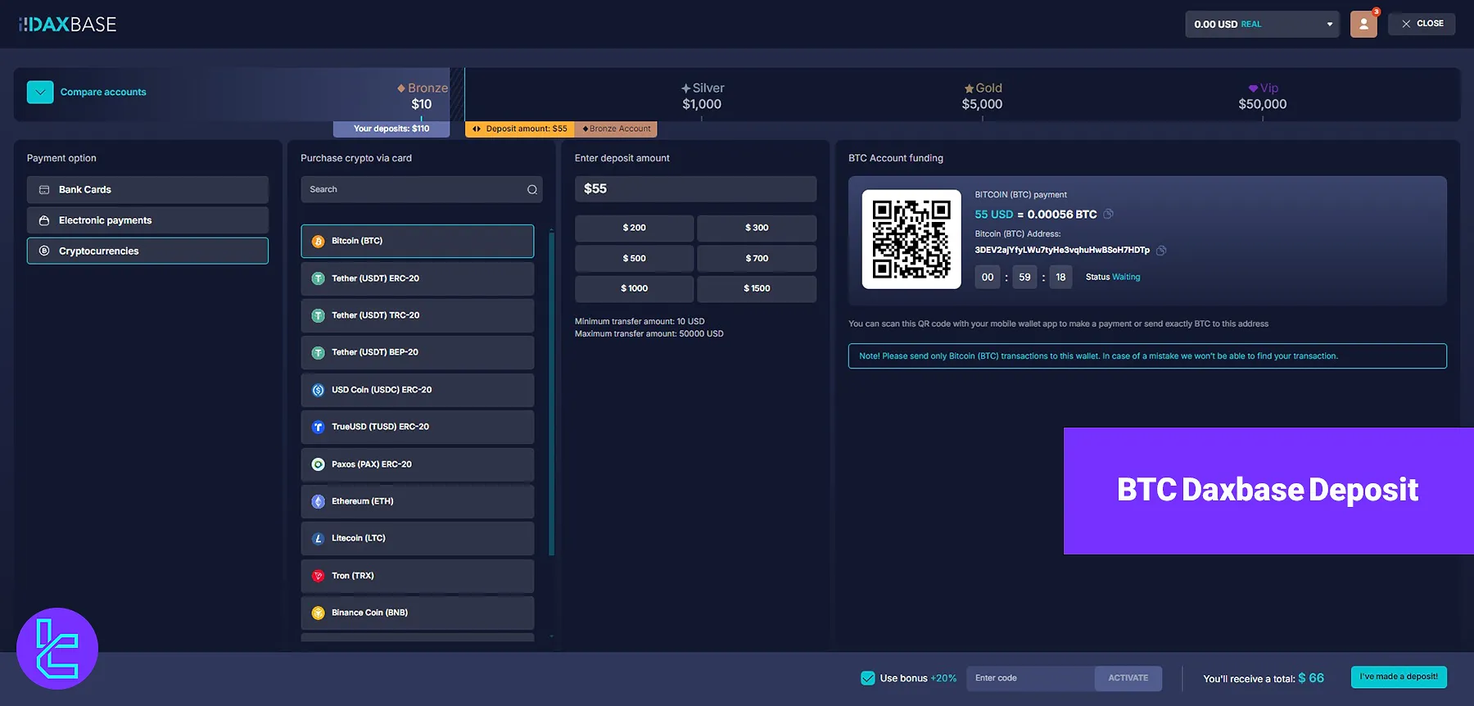Click the Tron (TRX) icon
The width and height of the screenshot is (1474, 706).
click(319, 576)
